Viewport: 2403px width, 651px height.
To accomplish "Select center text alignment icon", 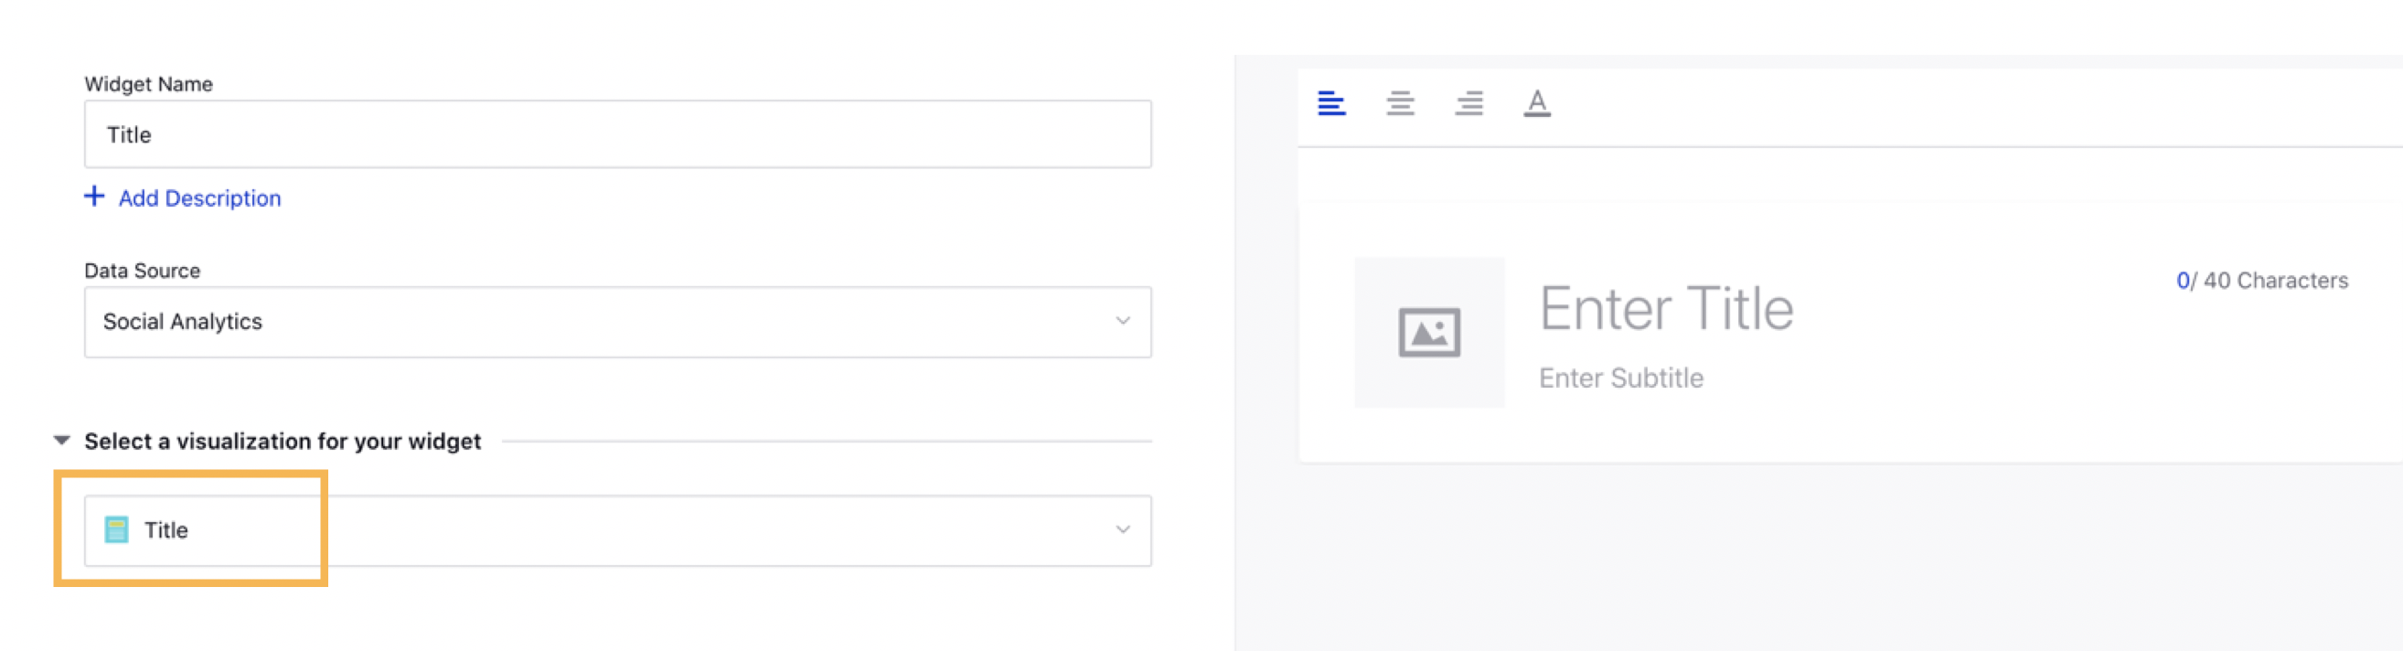I will pyautogui.click(x=1399, y=102).
